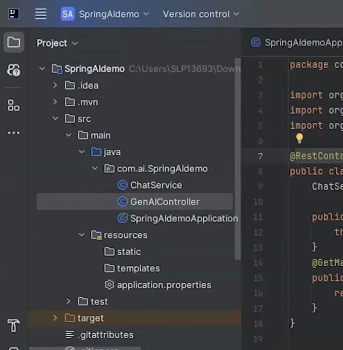The image size is (343, 350).
Task: Collapse the com.ai.SpringAIdemo package
Action: tap(95, 168)
